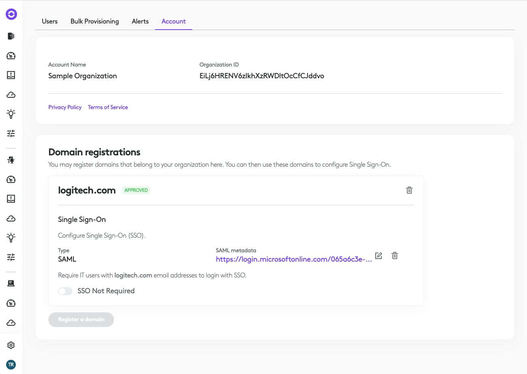Switch to the Users tab
The width and height of the screenshot is (527, 374).
coord(50,21)
